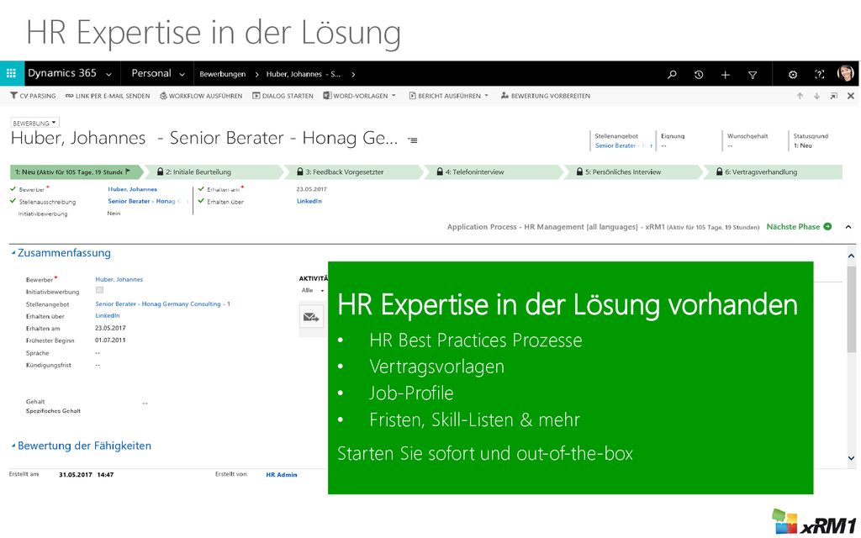Collapse Bewertung der Fähigkeiten section
Viewport: 861px width, 538px height.
pos(82,446)
